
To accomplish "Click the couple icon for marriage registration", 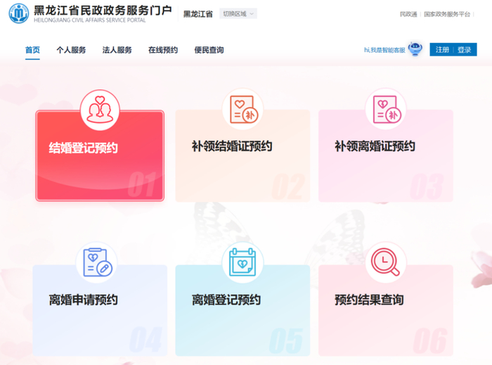I will pyautogui.click(x=100, y=110).
